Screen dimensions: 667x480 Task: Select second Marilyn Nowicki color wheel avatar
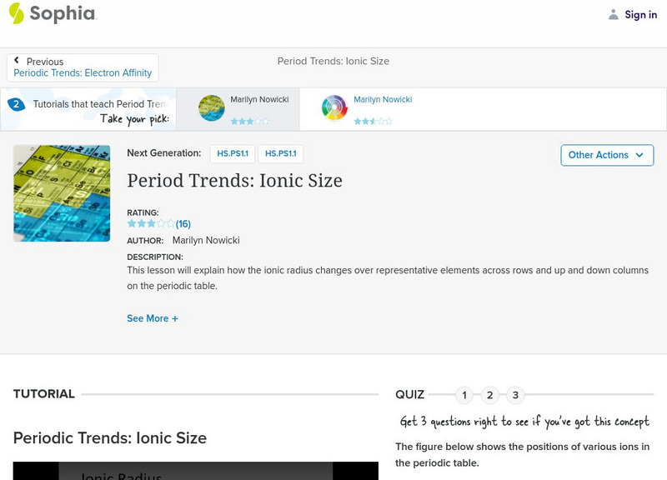click(334, 108)
